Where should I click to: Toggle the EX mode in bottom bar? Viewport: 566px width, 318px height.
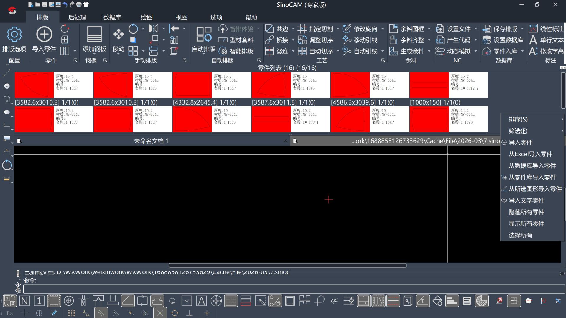click(x=10, y=313)
